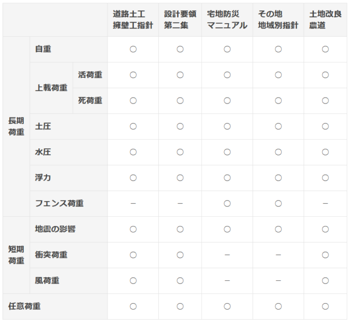The image size is (351, 323).
Task: Click the 自重 circle under 道路土工 擁壁工指針
Action: click(x=133, y=49)
